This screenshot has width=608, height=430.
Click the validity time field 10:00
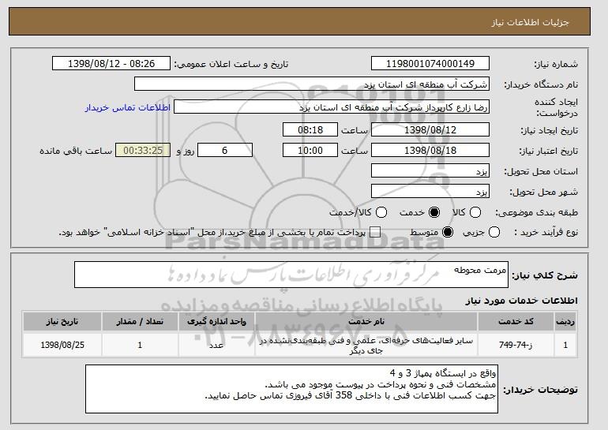[x=310, y=151]
